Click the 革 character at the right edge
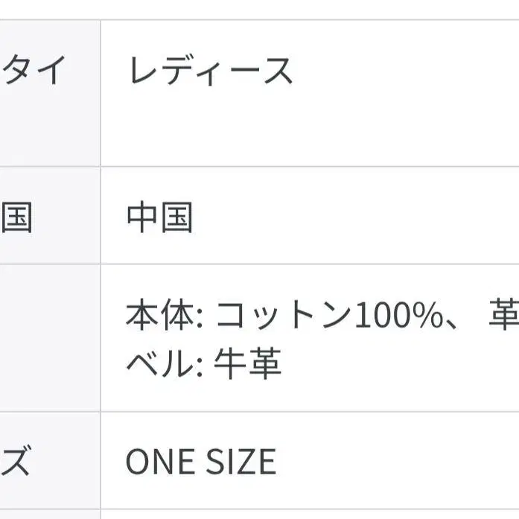The height and width of the screenshot is (519, 519). click(504, 314)
